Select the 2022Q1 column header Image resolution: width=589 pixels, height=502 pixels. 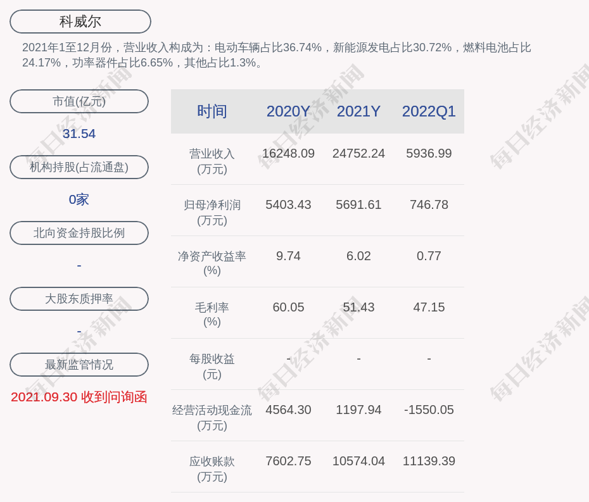(x=429, y=111)
